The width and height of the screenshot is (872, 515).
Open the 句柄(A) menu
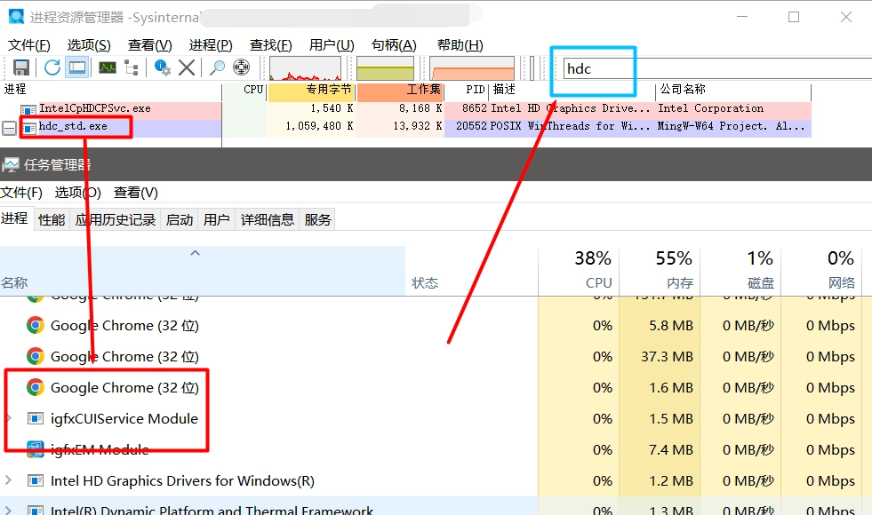click(x=394, y=45)
